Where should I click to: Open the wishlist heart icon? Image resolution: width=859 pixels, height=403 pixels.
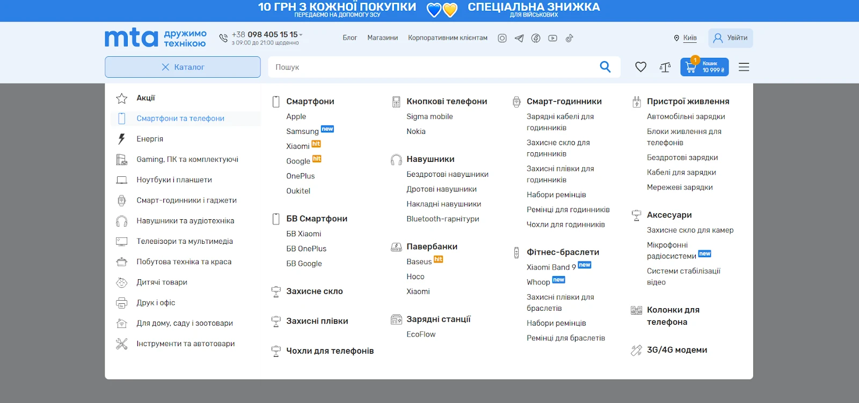click(x=640, y=67)
